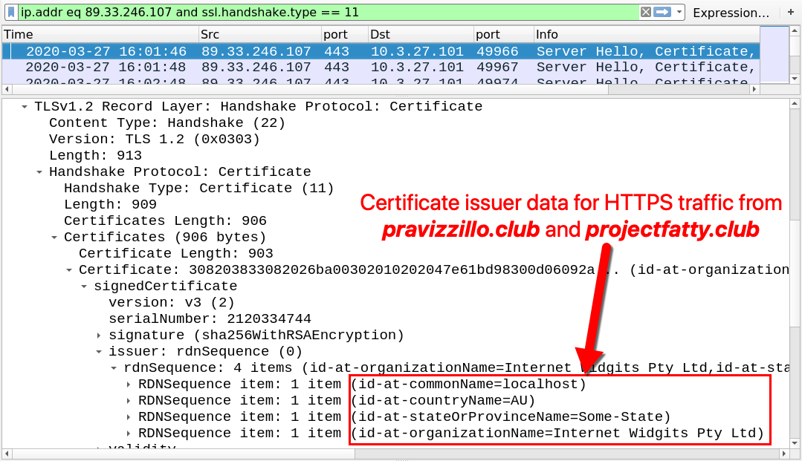Open the filter history dropdown arrow
Screen dimensions: 802x461
click(679, 12)
